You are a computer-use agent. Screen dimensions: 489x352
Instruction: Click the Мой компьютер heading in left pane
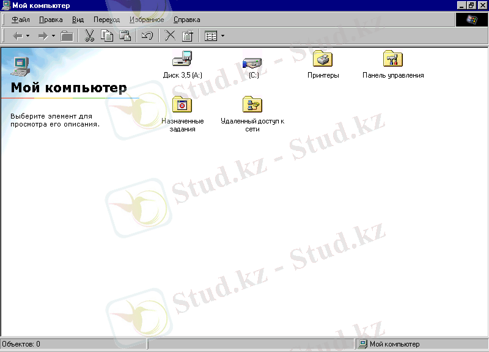69,87
